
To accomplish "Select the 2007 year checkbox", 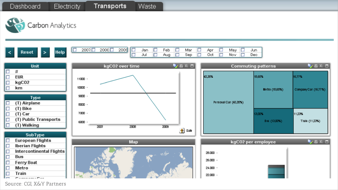I will point(75,50).
